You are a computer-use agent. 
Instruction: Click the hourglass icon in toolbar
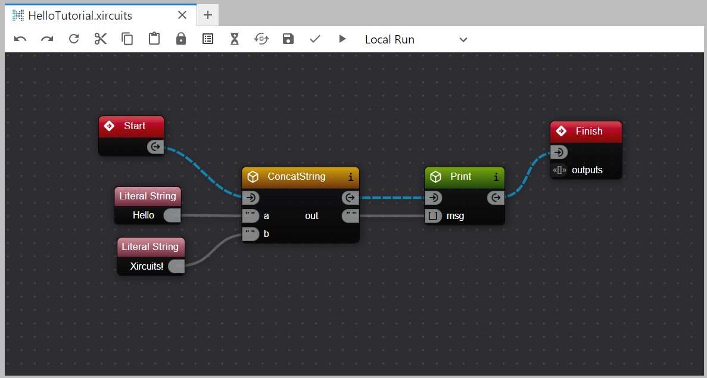[x=235, y=39]
